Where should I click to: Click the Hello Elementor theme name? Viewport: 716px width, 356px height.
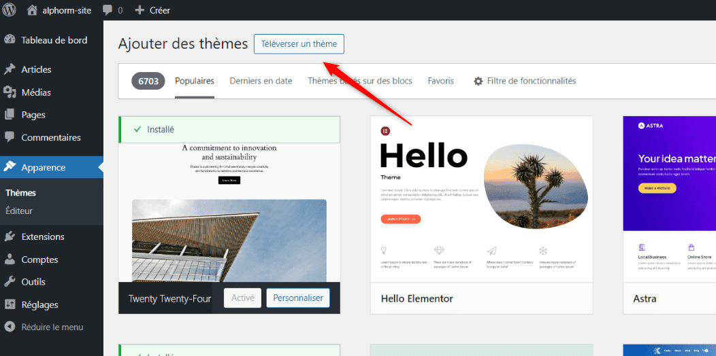(417, 299)
